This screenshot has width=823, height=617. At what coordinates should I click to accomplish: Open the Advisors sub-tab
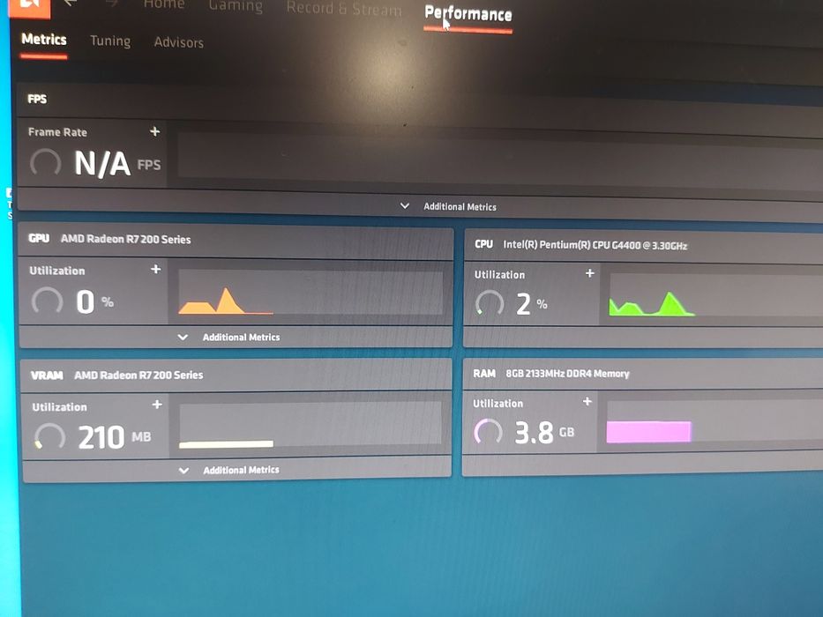178,42
